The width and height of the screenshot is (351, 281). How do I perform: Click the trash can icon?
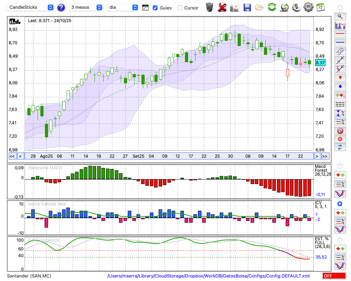[x=210, y=7]
